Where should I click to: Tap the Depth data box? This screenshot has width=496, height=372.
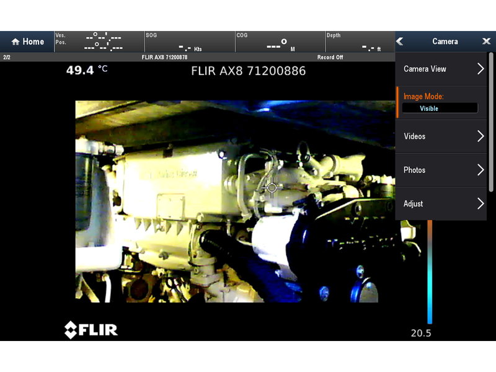tap(360, 42)
